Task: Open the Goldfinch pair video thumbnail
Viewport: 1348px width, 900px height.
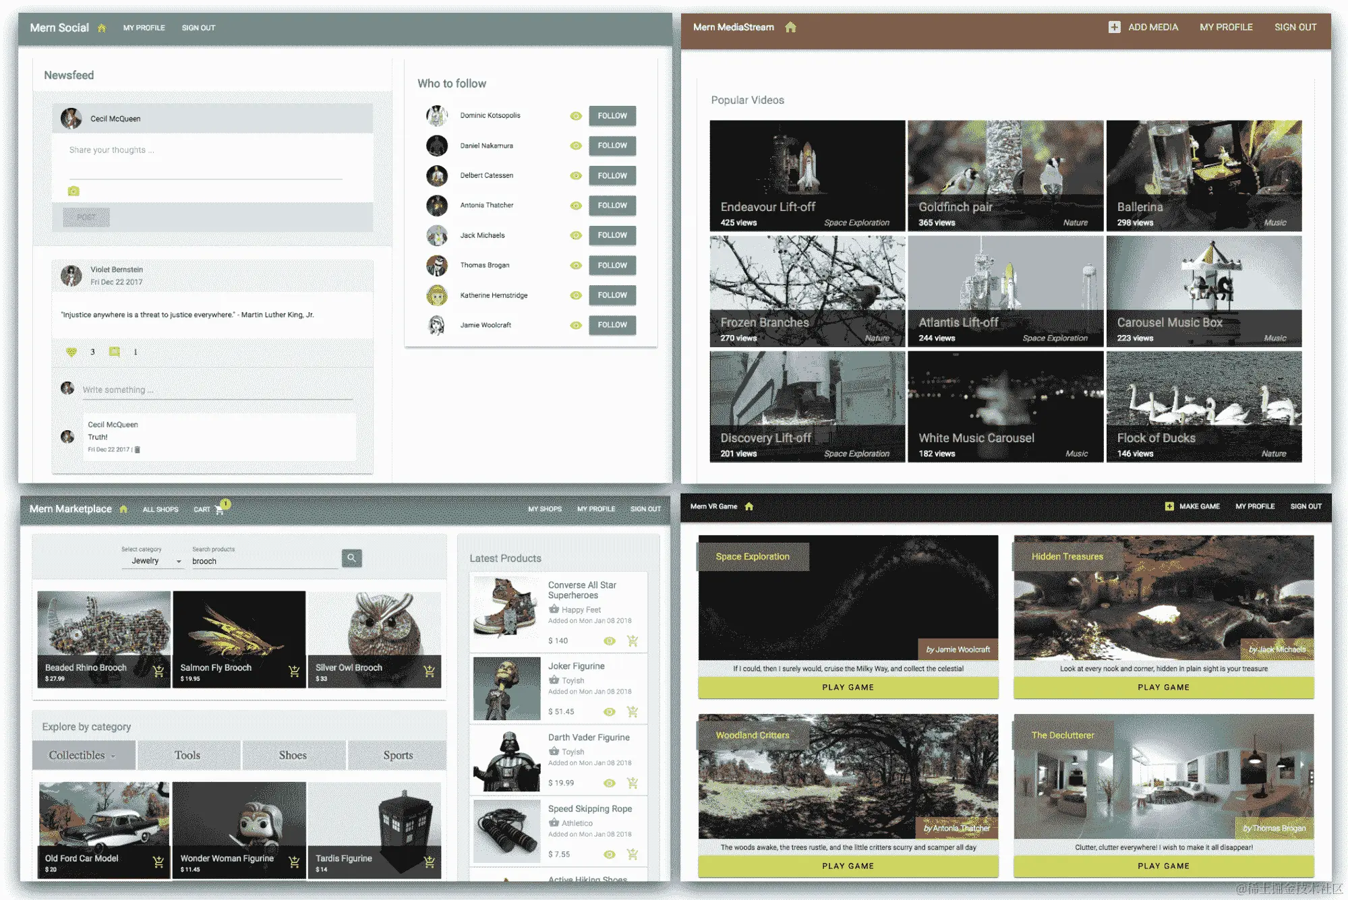Action: click(x=1005, y=175)
